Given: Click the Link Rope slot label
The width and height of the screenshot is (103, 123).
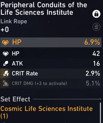Looking at the screenshot, I should pyautogui.click(x=14, y=21).
